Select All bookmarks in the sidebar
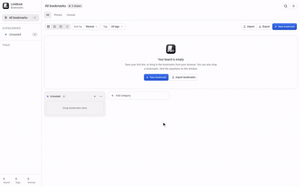Screen dimensions: 300x187 21,17
